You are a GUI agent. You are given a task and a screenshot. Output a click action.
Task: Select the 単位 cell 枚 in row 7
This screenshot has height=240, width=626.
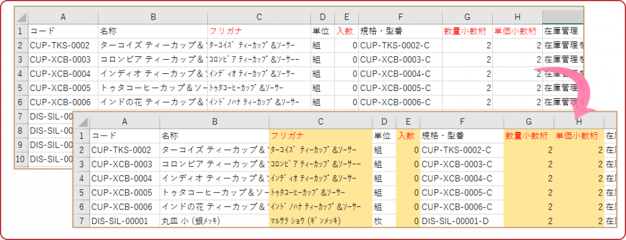pos(384,221)
